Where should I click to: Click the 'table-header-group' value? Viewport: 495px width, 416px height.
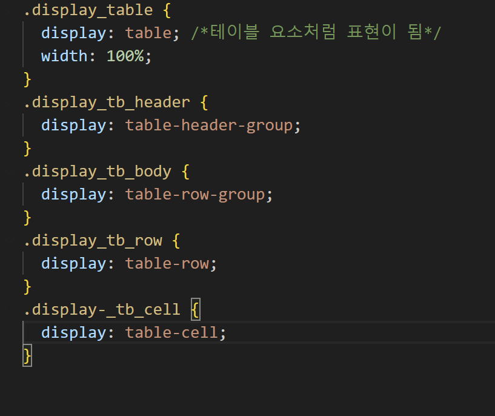pyautogui.click(x=209, y=126)
